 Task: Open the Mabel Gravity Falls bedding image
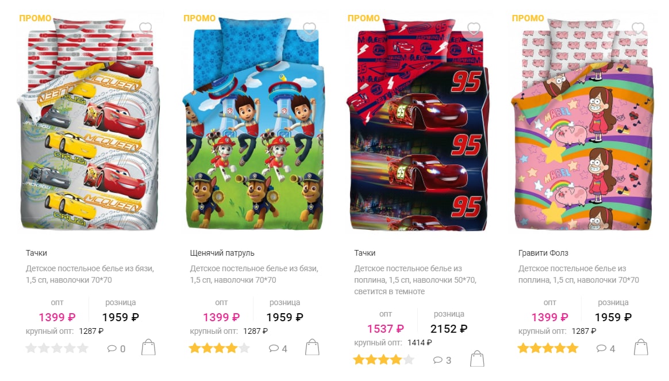(x=583, y=125)
